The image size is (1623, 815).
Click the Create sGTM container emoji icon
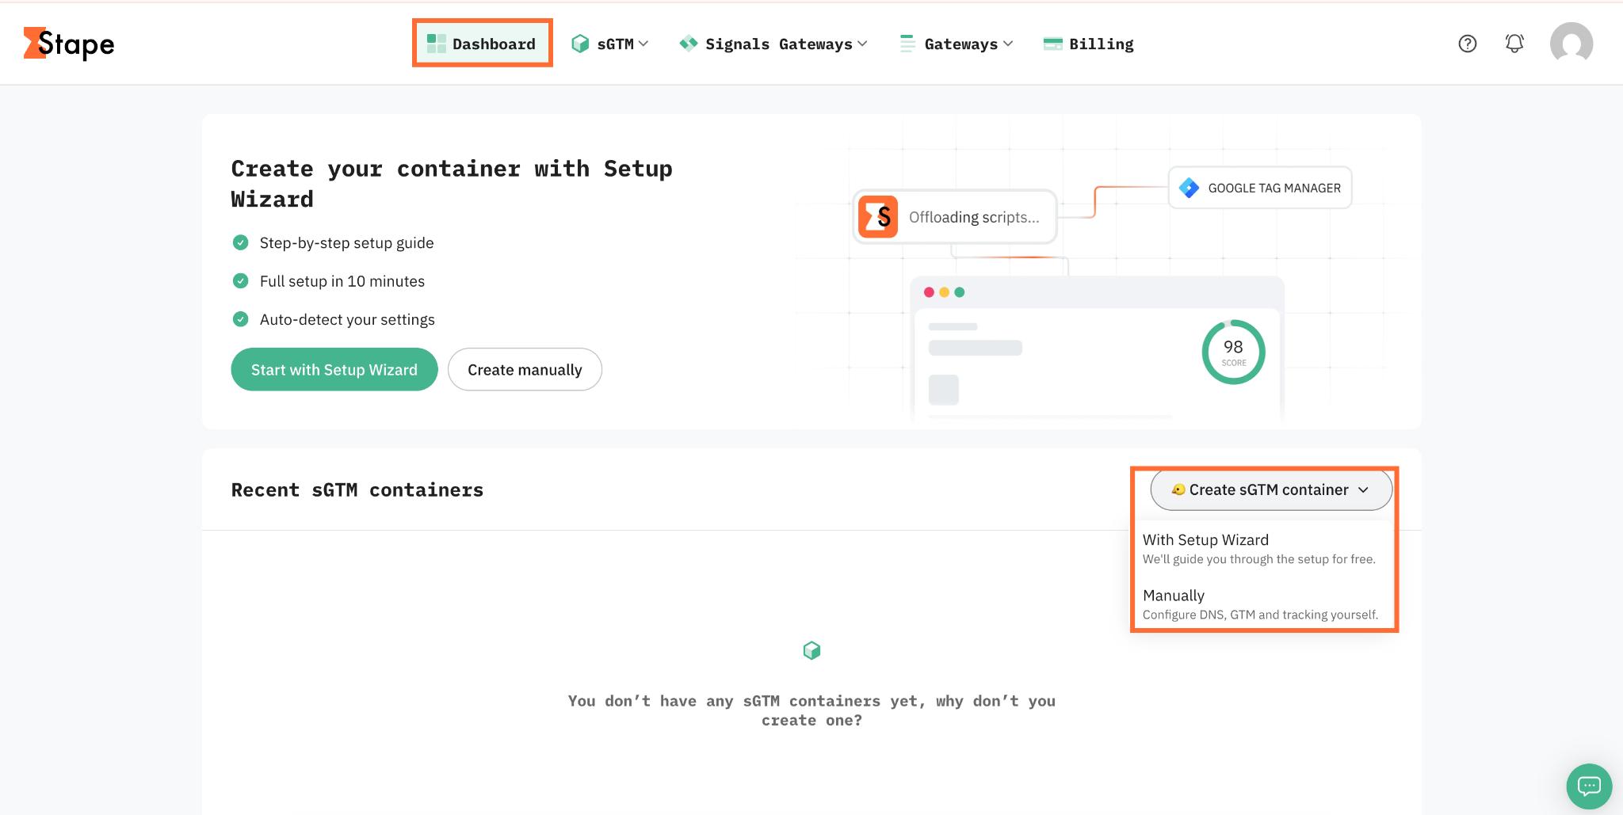[1178, 489]
